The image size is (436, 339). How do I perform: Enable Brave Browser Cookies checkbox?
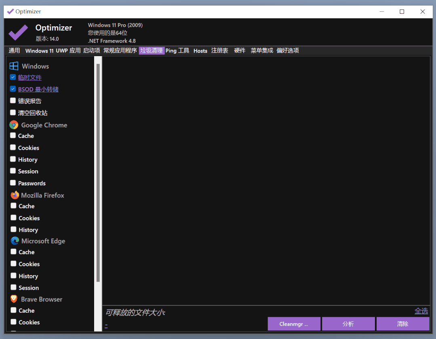pos(13,322)
